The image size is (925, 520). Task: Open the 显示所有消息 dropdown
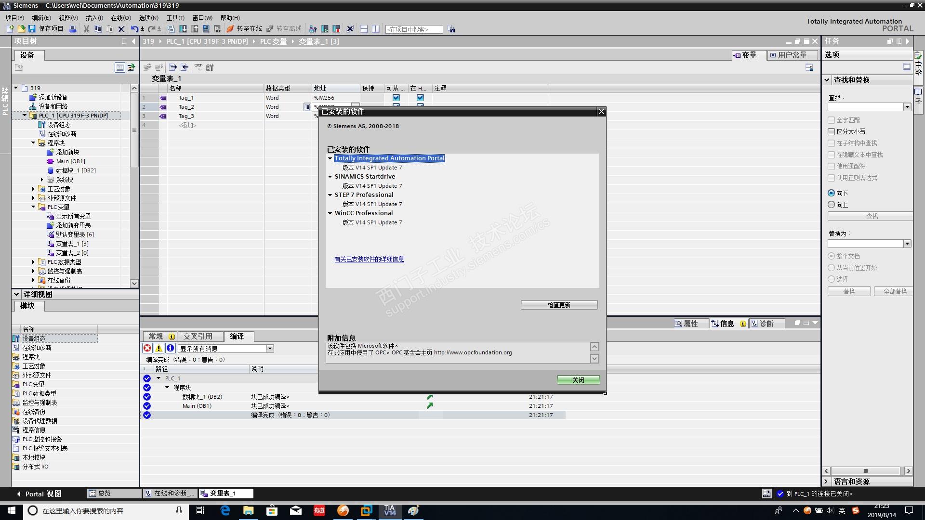point(270,348)
